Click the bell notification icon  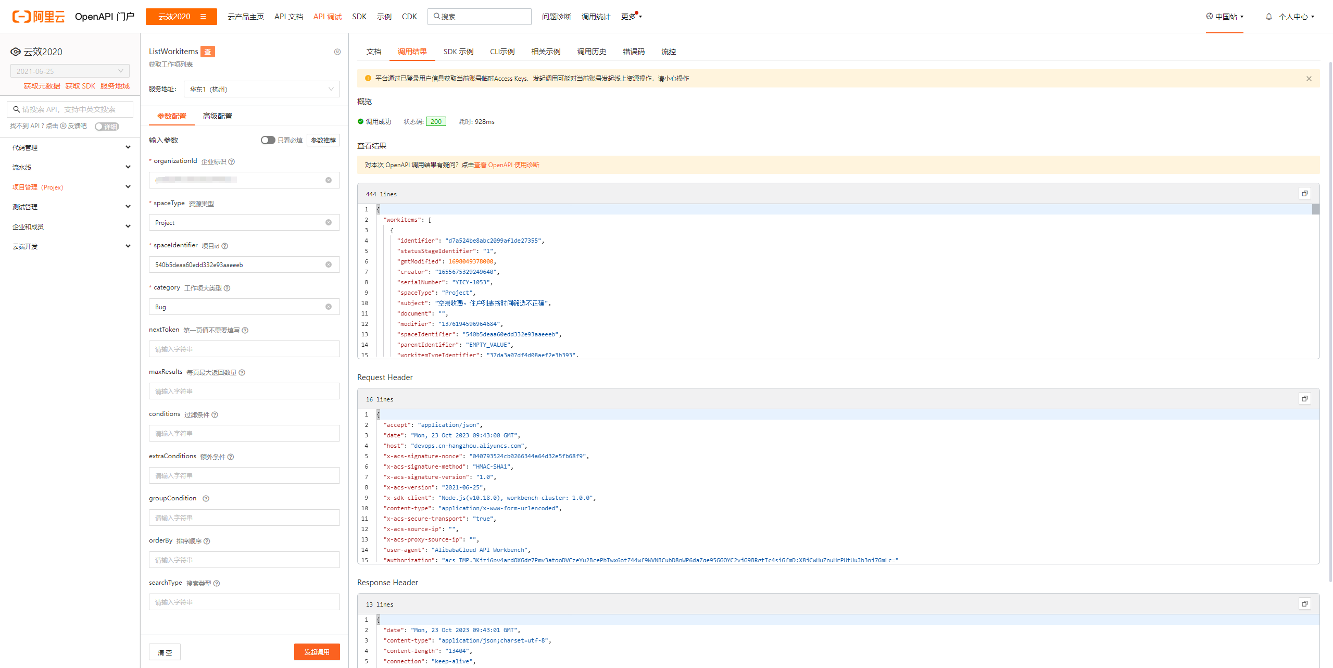(1269, 17)
